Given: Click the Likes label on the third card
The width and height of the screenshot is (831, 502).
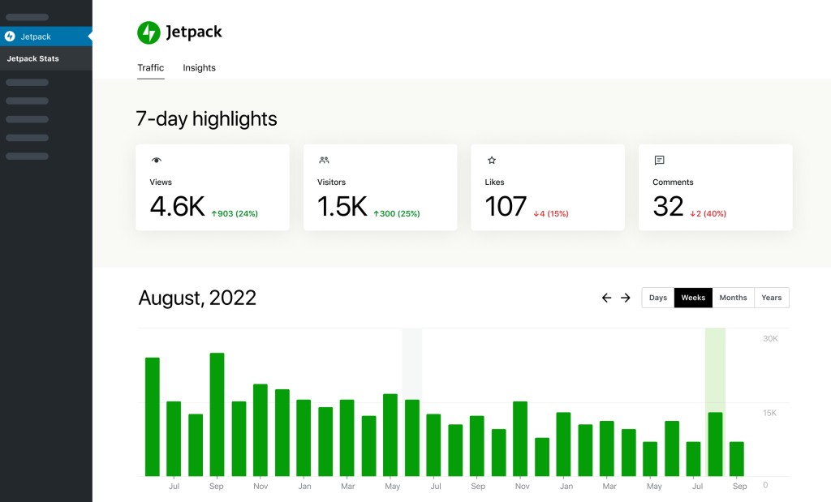Looking at the screenshot, I should click(x=494, y=182).
